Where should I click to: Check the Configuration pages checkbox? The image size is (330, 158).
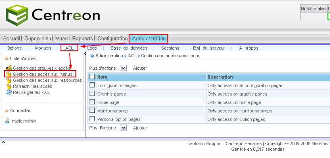(92, 85)
